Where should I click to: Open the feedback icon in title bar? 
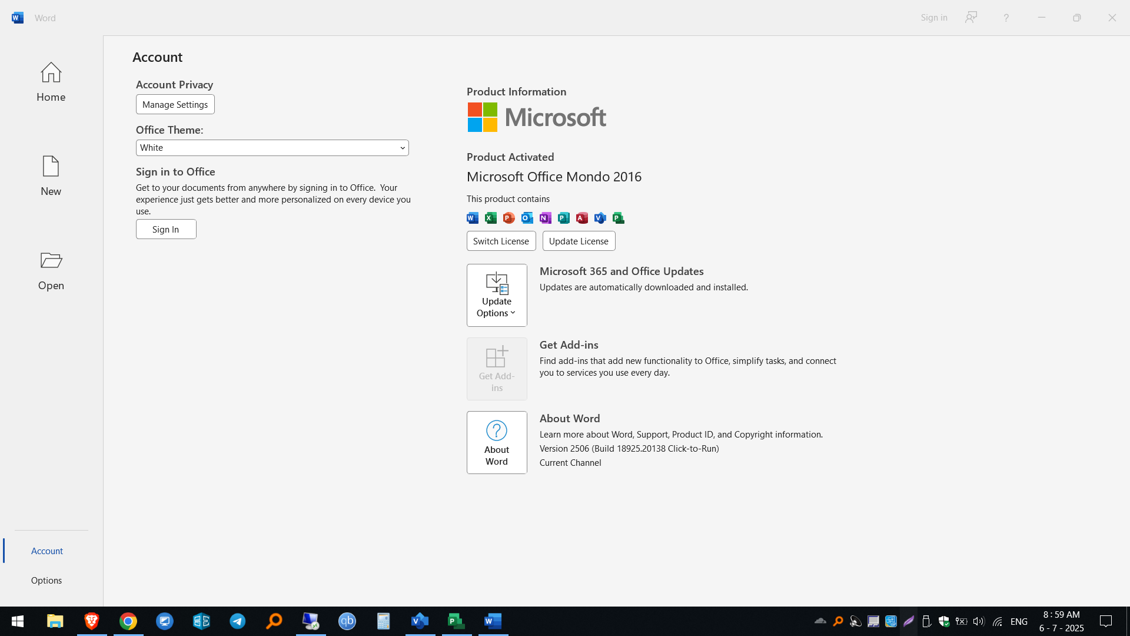[x=971, y=17]
